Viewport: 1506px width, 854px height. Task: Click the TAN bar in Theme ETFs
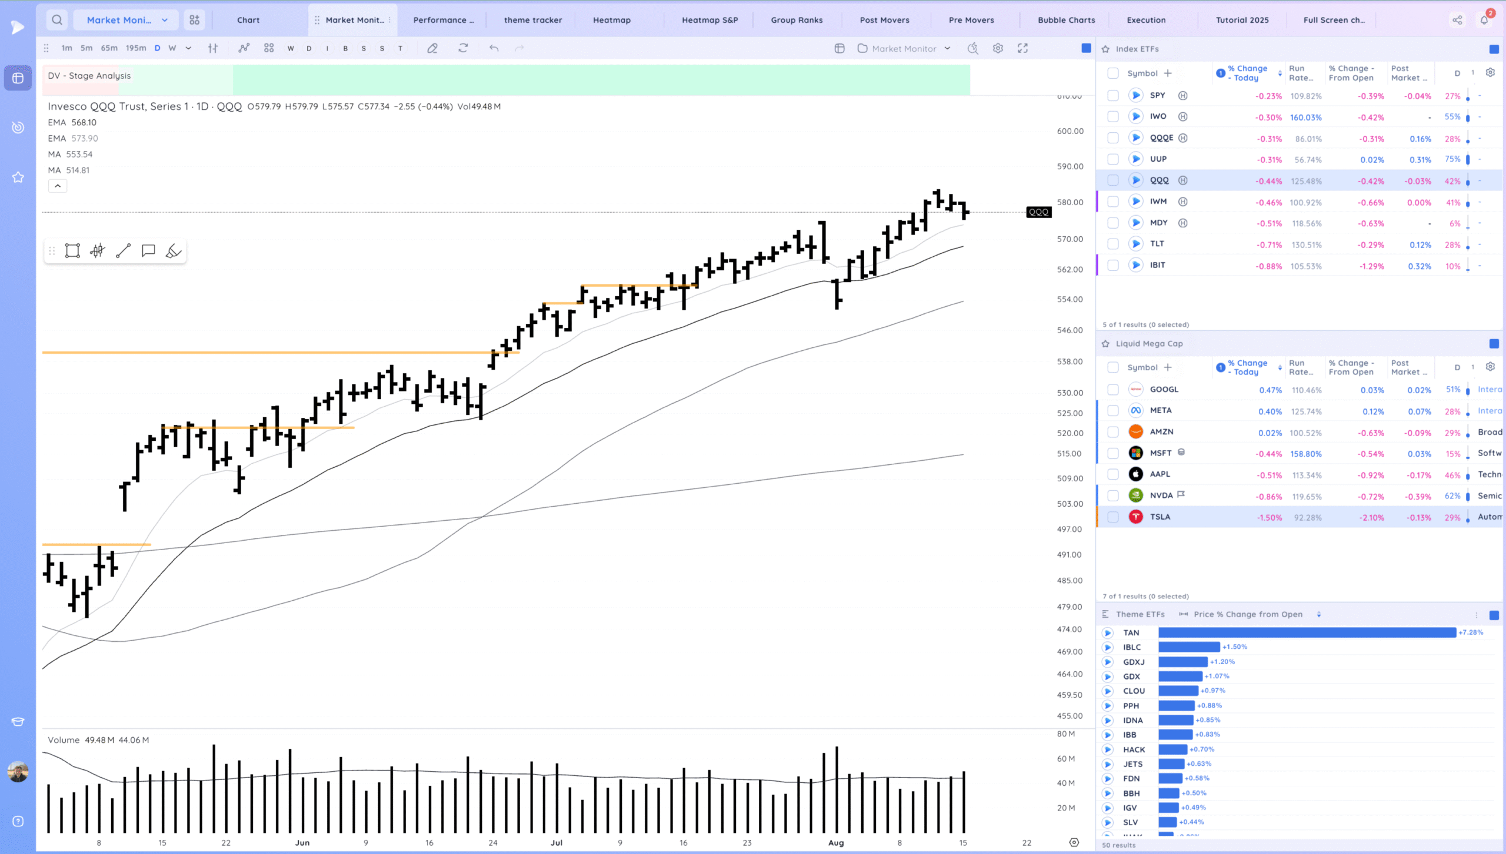pos(1307,632)
